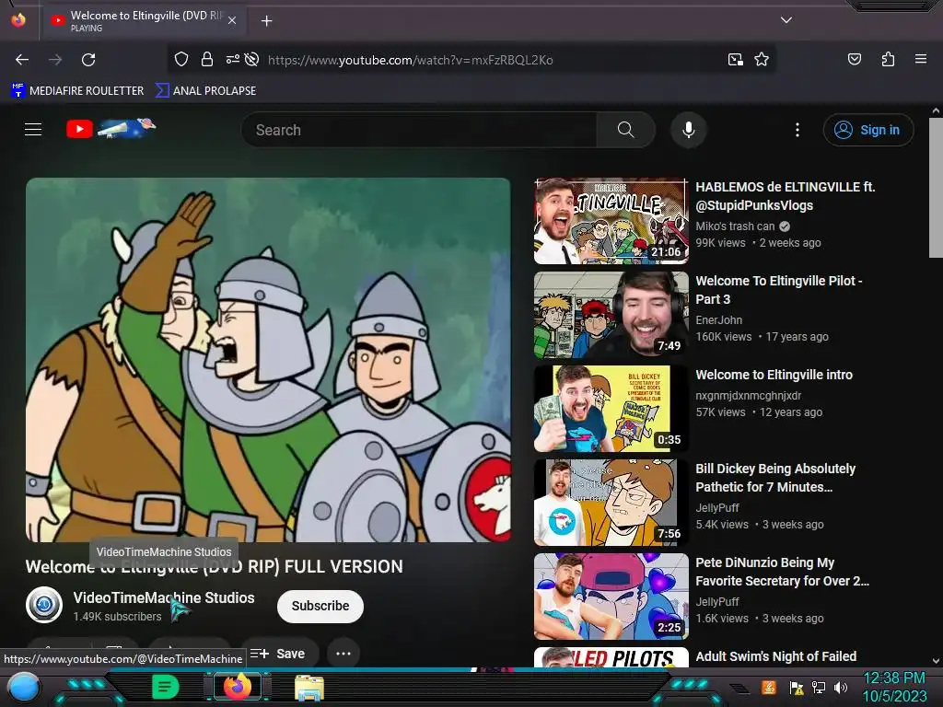This screenshot has width=943, height=707.
Task: Open the site permissions icon in address bar
Action: [232, 59]
